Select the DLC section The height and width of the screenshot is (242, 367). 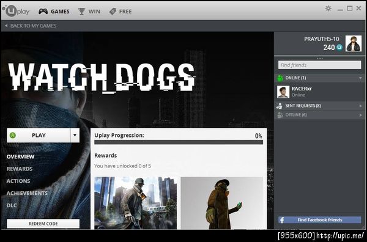pos(12,205)
